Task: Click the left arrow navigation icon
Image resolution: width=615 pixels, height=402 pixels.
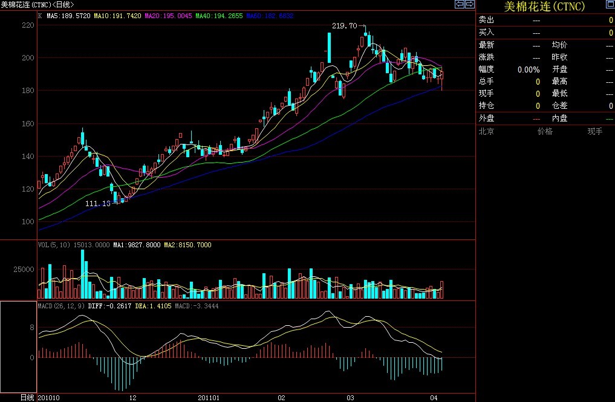Action: click(x=460, y=4)
